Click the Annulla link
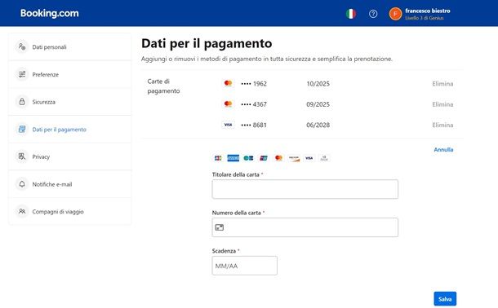 (x=443, y=150)
